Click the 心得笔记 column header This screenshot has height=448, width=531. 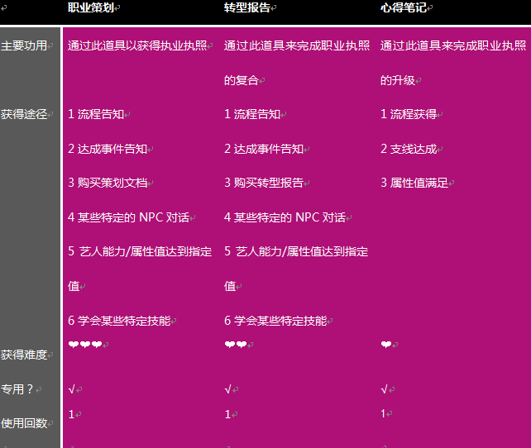[x=404, y=7]
